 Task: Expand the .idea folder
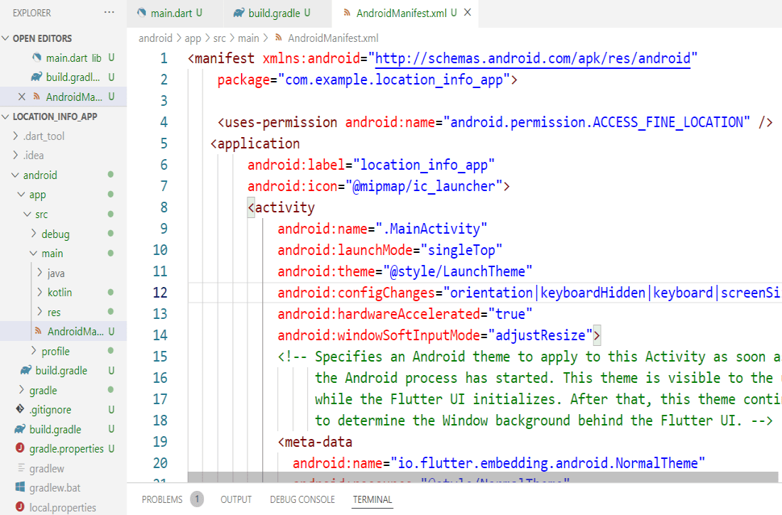pos(16,155)
